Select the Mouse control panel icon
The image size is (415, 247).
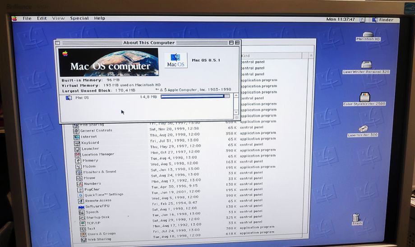click(79, 178)
